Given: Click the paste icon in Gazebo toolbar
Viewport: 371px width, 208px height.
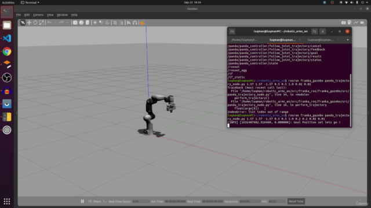Looking at the screenshot, I should click(121, 23).
